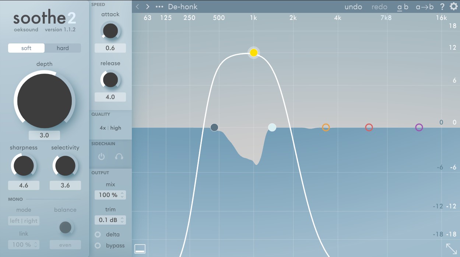The width and height of the screenshot is (460, 257).
Task: Open the settings gear icon
Action: 453,7
